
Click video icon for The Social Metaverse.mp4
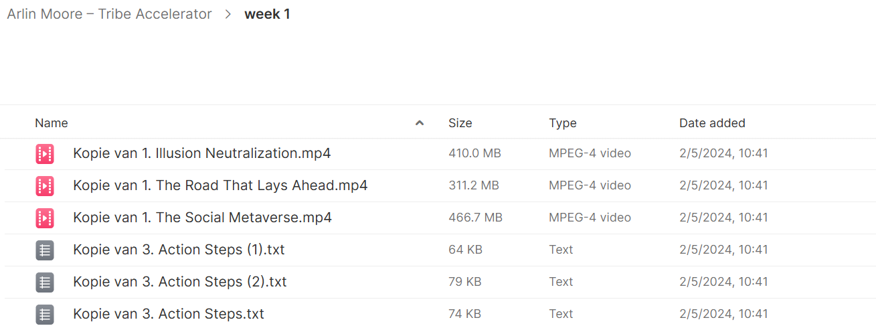click(45, 218)
